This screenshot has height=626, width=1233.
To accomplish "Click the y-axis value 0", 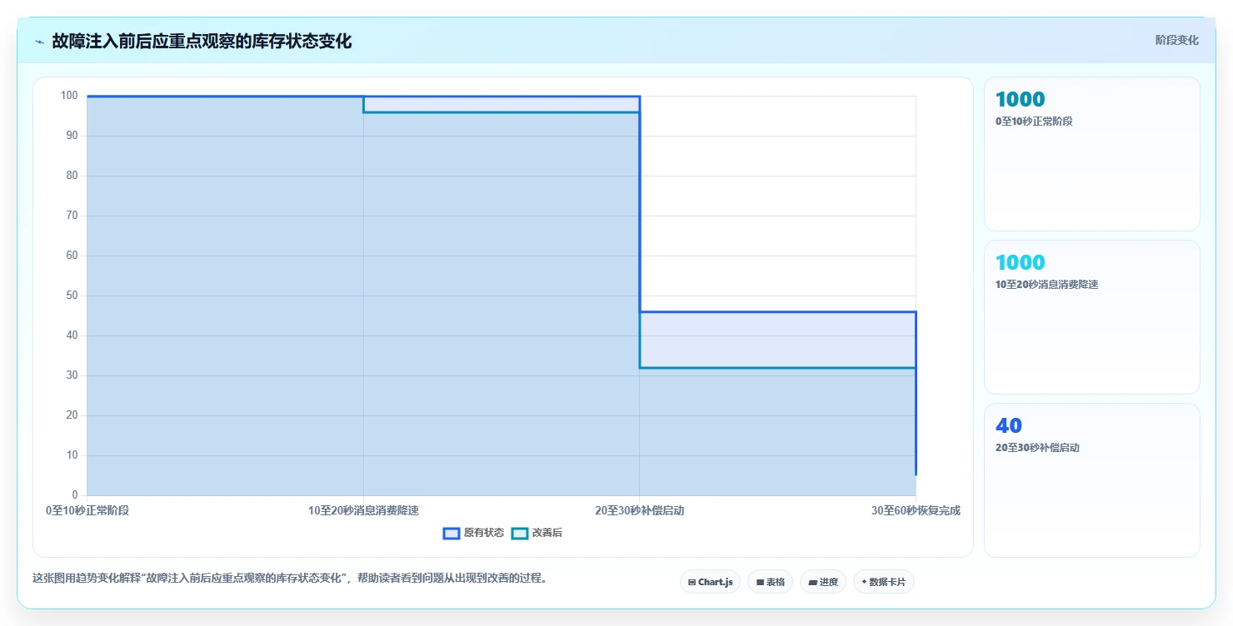I will 75,495.
